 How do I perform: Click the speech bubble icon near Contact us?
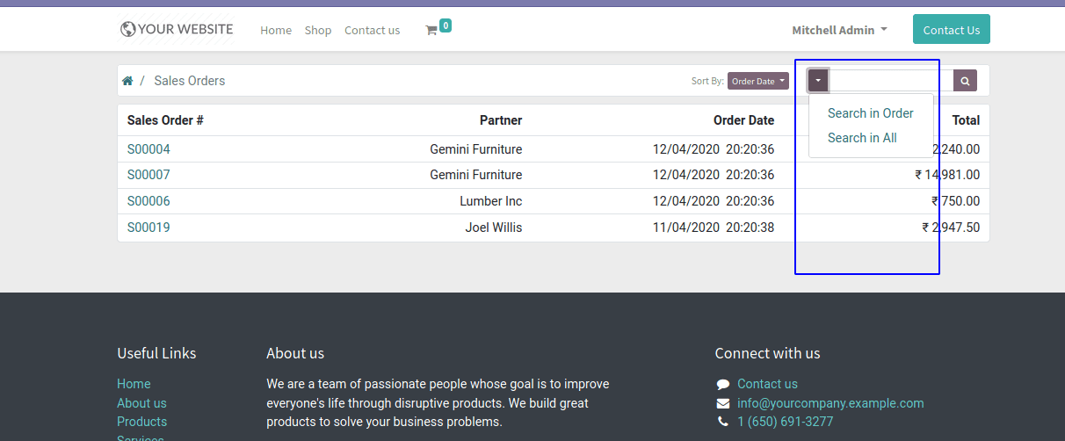pyautogui.click(x=723, y=384)
